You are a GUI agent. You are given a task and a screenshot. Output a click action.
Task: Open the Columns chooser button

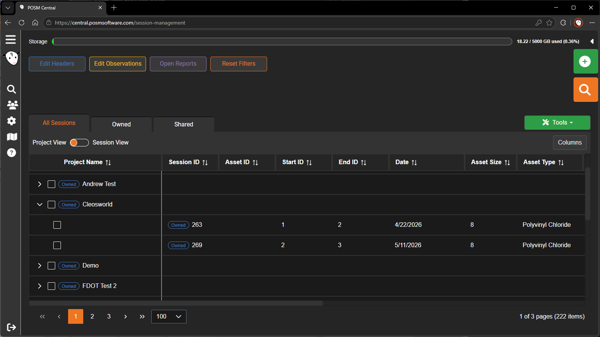pos(570,143)
